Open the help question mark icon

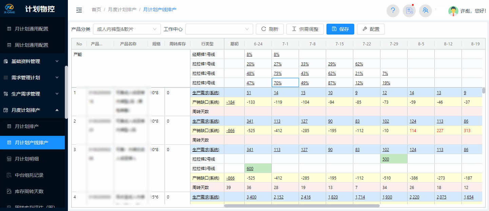click(x=393, y=10)
